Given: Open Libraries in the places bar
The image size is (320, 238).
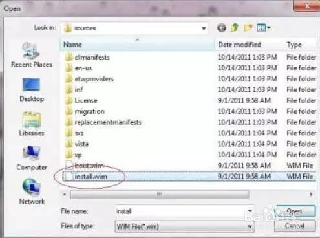Looking at the screenshot, I should 32,124.
